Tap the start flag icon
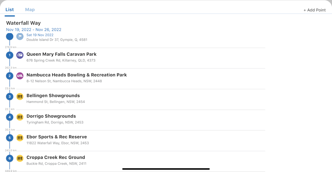Screen dimensions: 332x172 (x=20, y=37)
